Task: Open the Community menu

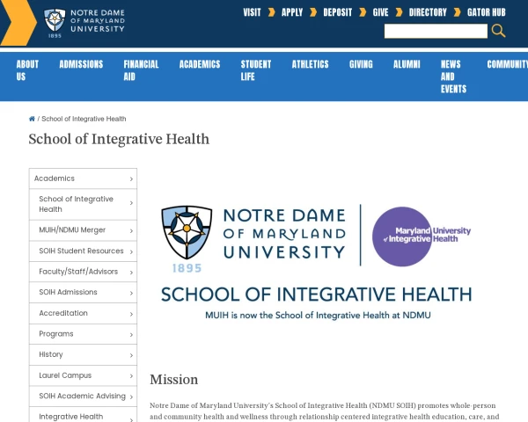Action: tap(508, 64)
